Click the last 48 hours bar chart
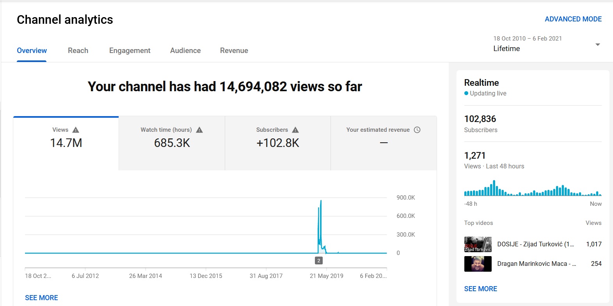 [x=533, y=188]
